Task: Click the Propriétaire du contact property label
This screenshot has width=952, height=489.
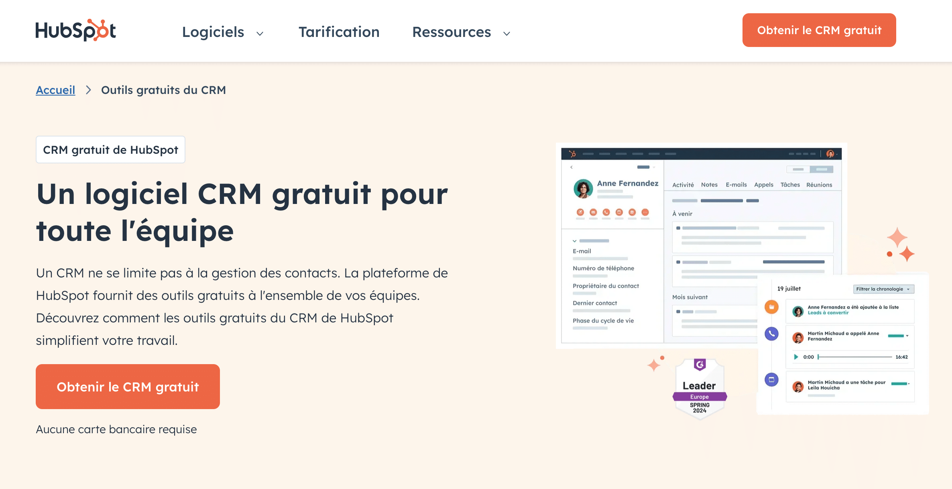Action: (606, 286)
